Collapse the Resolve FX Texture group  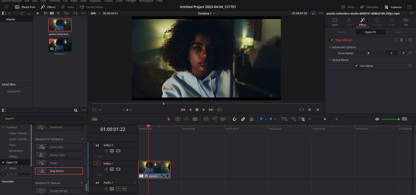[82, 183]
